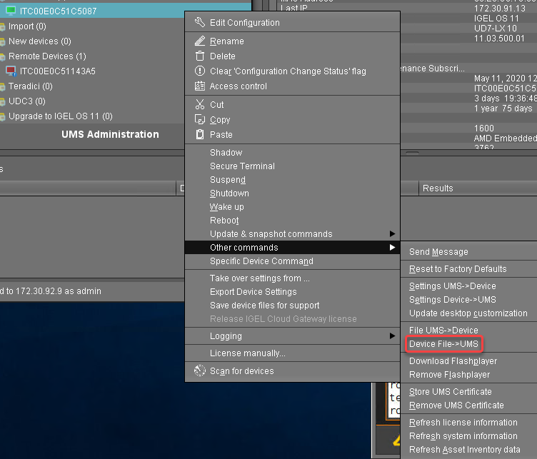Expand the Update & snapshot commands submenu
537x459 pixels.
tap(391, 234)
